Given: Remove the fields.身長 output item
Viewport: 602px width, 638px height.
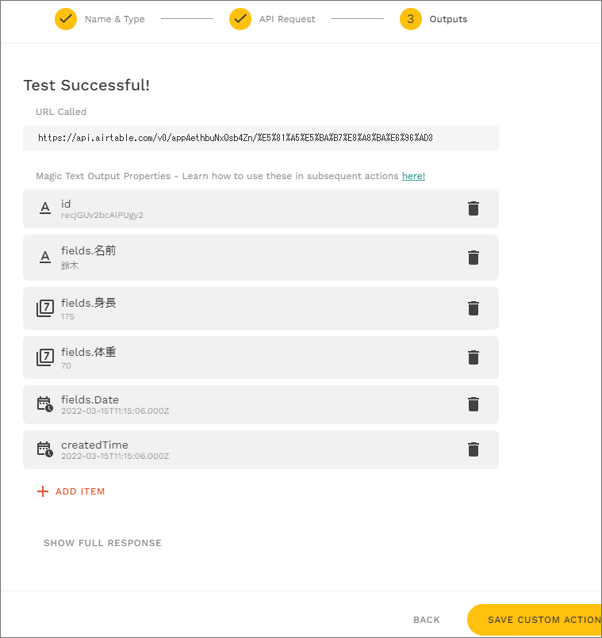Looking at the screenshot, I should tap(474, 308).
